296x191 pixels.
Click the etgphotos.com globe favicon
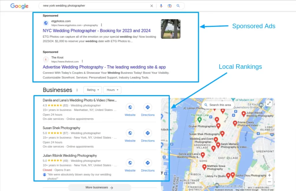click(x=46, y=23)
